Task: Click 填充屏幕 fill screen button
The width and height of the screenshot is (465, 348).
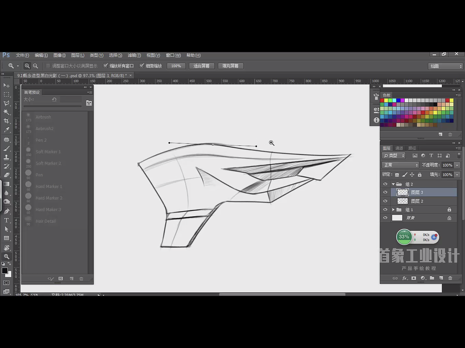Action: pos(231,66)
